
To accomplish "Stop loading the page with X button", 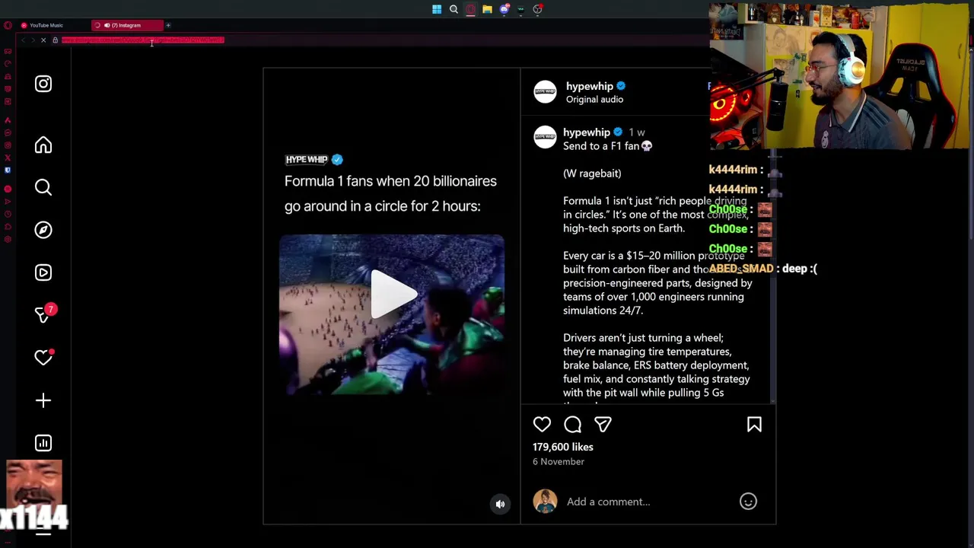I will [43, 40].
